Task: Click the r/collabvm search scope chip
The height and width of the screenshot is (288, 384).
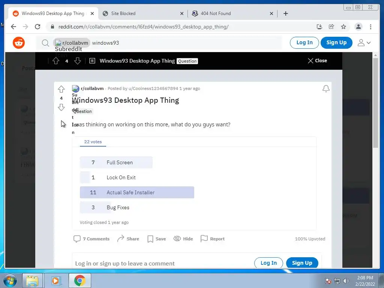Action: pyautogui.click(x=72, y=43)
